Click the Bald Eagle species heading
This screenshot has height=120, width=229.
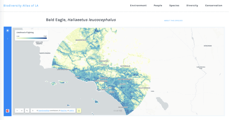[x=81, y=20]
